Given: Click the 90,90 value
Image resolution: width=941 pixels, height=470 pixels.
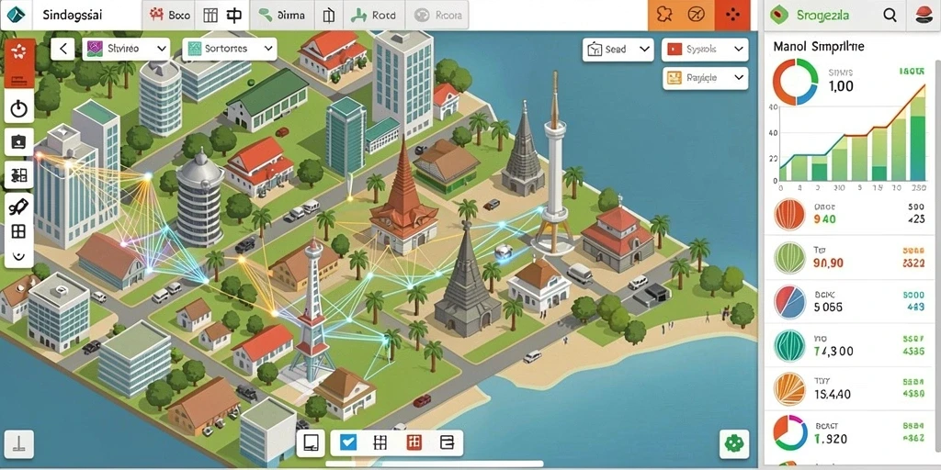Looking at the screenshot, I should pos(829,263).
